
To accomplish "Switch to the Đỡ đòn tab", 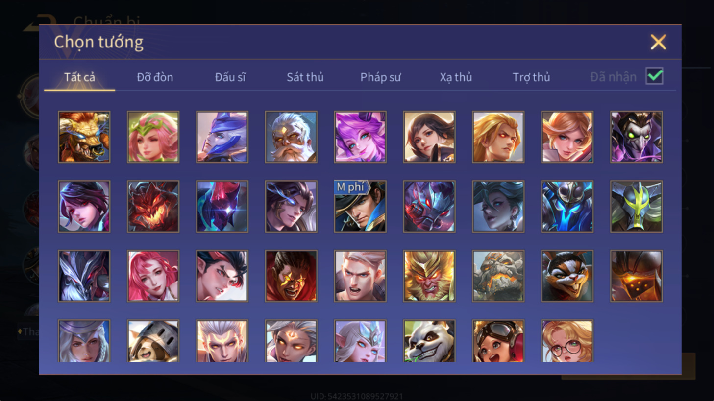I will click(x=155, y=77).
